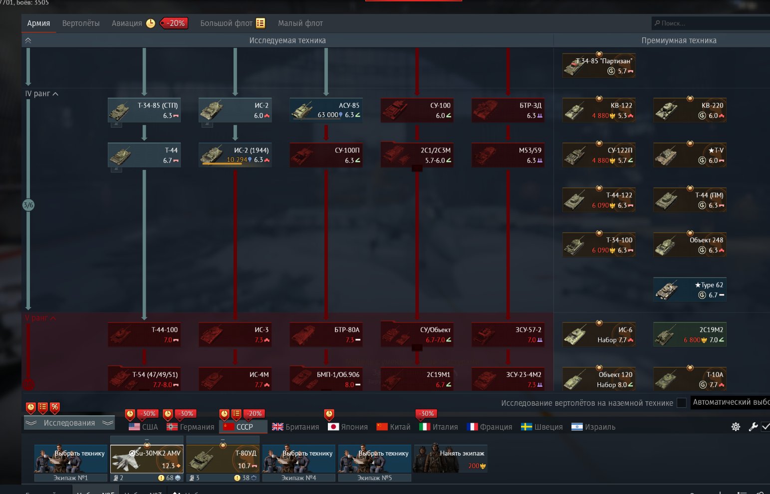The height and width of the screenshot is (494, 770).
Task: Toggle the checkmark box beside the wrench
Action: click(x=766, y=427)
